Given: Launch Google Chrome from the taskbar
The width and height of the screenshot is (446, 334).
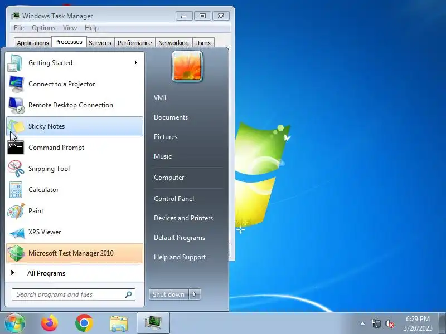Looking at the screenshot, I should pyautogui.click(x=84, y=323).
